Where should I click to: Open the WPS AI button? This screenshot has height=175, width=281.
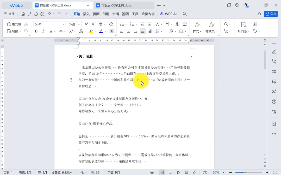click(168, 14)
